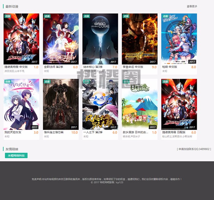The width and height of the screenshot is (214, 200).
Task: Click rating 9.0 of 拳皇命运 中文版
Action: pos(154,67)
